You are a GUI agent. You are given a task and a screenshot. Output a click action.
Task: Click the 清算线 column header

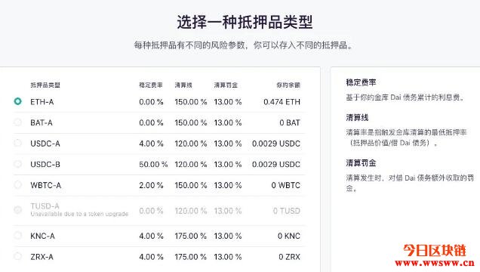pyautogui.click(x=183, y=85)
